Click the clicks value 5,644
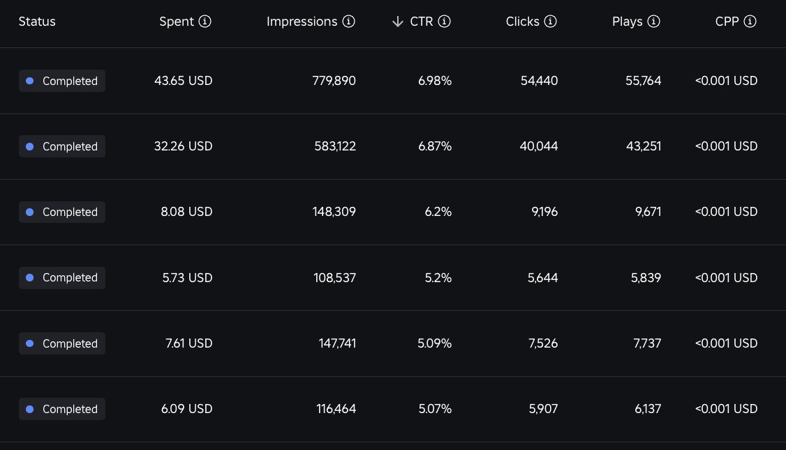Image resolution: width=786 pixels, height=450 pixels. [543, 277]
